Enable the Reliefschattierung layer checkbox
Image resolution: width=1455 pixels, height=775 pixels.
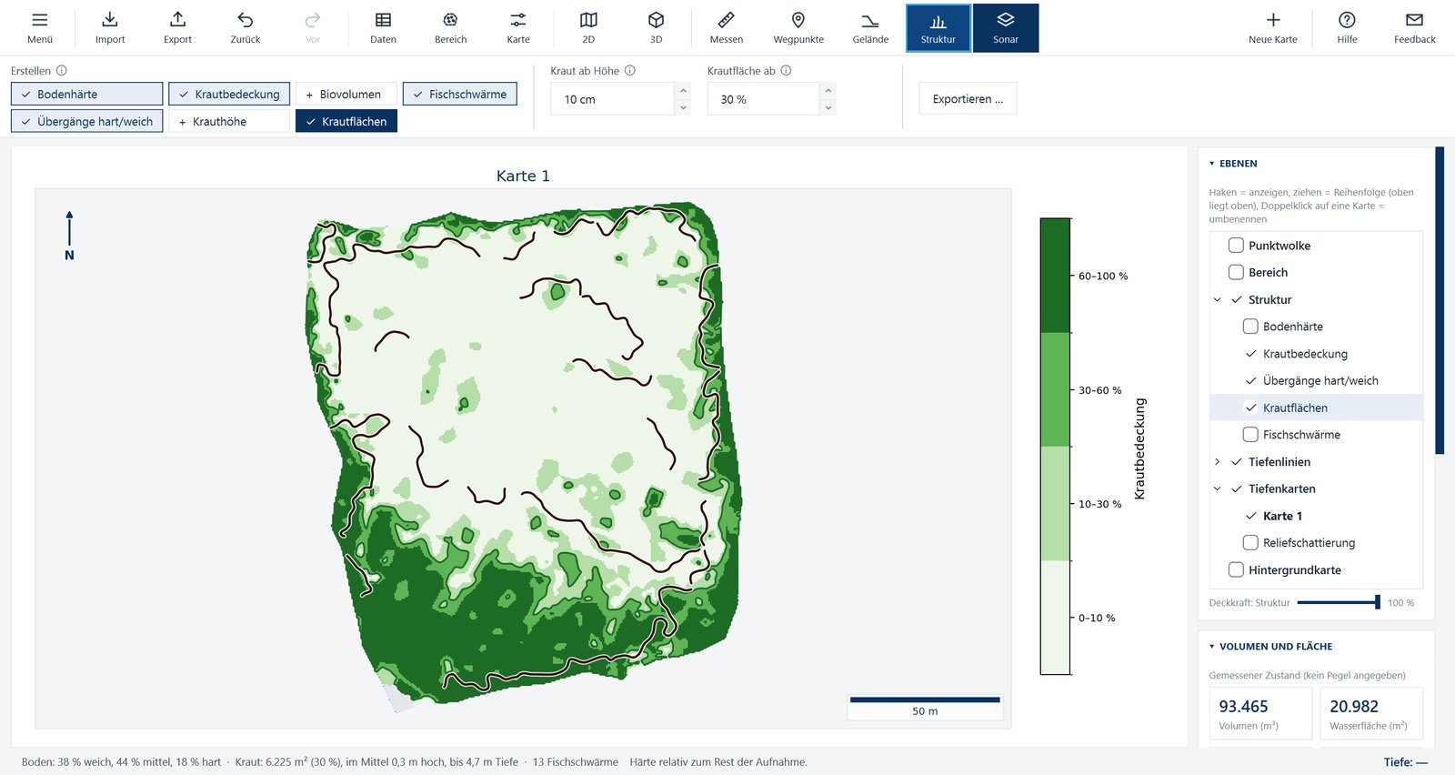click(x=1250, y=543)
